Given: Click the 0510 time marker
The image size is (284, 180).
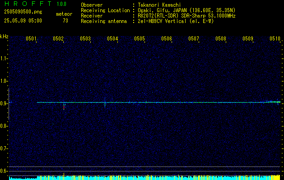Looking at the screenshot, I should [275, 38].
